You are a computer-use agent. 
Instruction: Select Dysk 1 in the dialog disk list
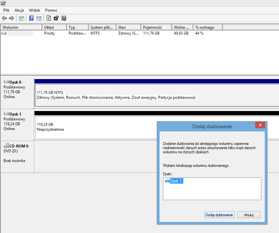coord(176,181)
